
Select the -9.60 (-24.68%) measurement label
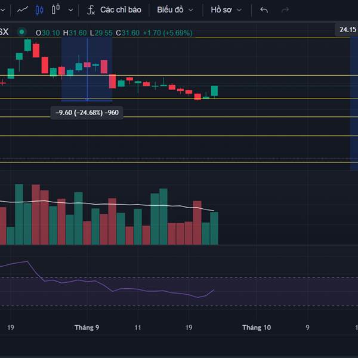[x=87, y=112]
